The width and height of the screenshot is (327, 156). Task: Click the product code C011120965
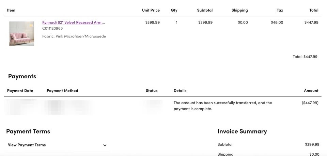point(52,29)
